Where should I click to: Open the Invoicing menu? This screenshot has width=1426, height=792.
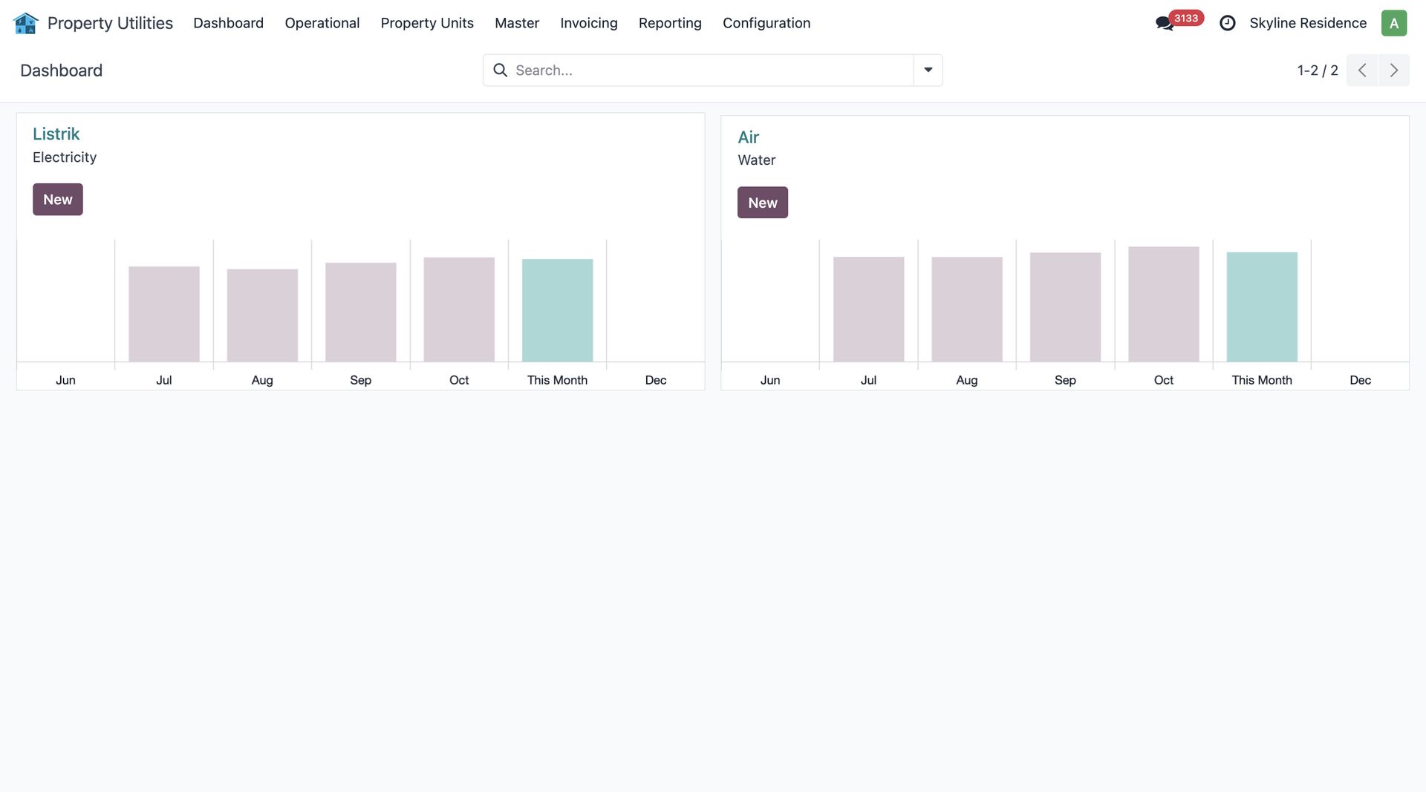coord(588,23)
